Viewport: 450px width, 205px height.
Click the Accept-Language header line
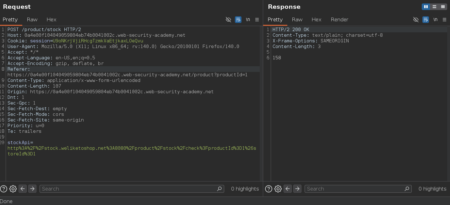coord(51,58)
